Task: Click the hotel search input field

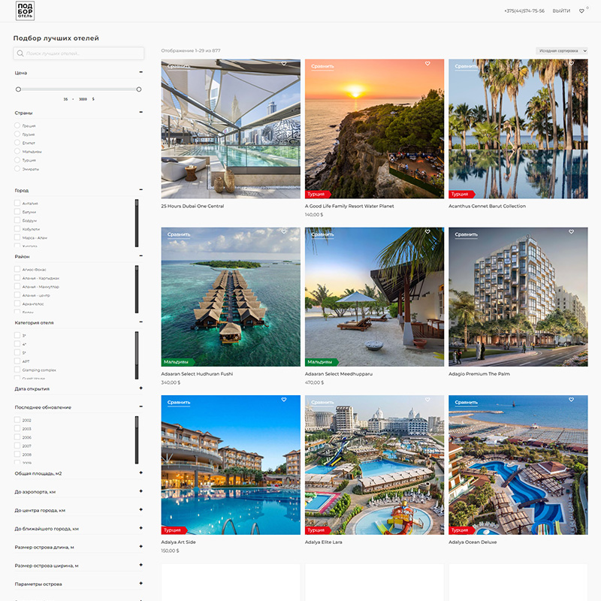Action: (x=79, y=53)
